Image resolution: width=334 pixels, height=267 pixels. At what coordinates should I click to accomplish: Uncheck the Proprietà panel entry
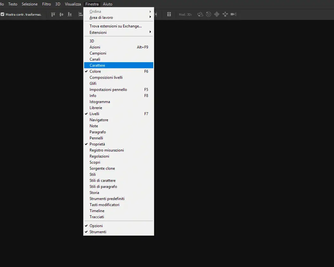tap(119, 144)
